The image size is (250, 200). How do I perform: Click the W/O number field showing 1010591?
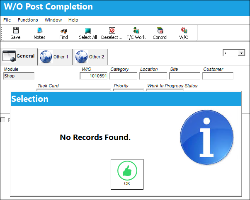94,76
